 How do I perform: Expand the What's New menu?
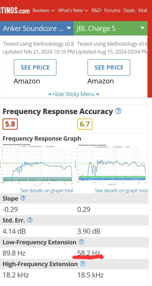[x=73, y=10]
